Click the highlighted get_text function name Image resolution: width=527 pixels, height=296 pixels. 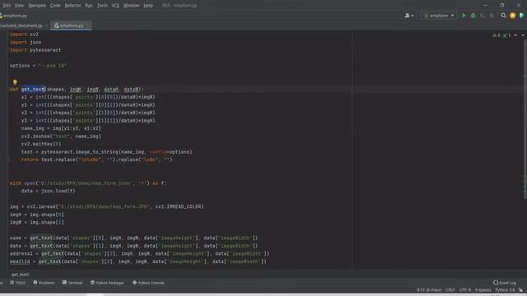33,90
